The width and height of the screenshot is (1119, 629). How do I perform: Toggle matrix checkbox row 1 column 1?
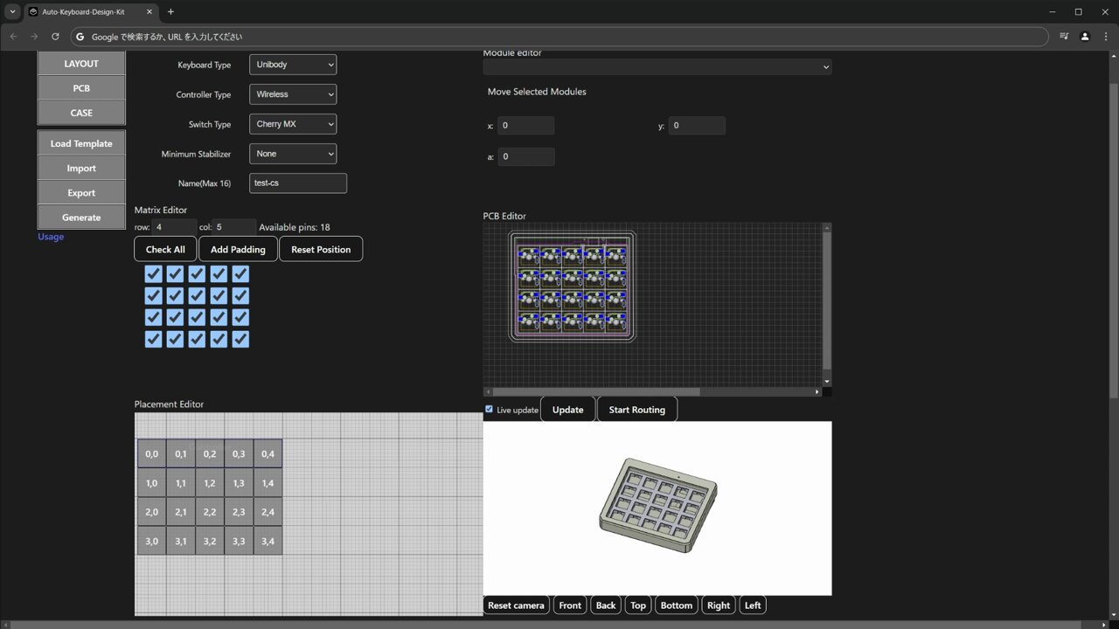click(x=153, y=273)
